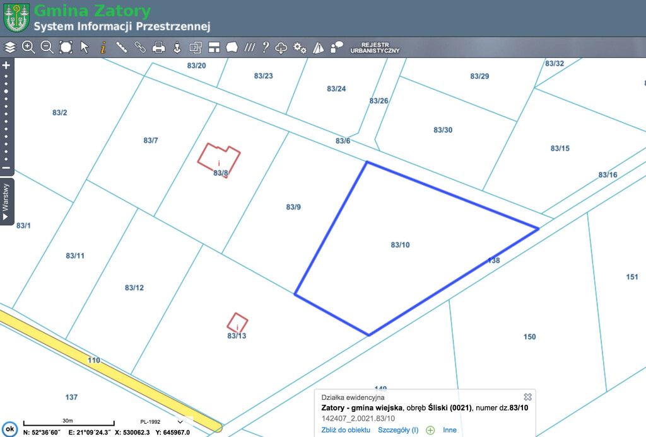Click parcel label 83/15
The width and height of the screenshot is (646, 437).
tap(560, 148)
